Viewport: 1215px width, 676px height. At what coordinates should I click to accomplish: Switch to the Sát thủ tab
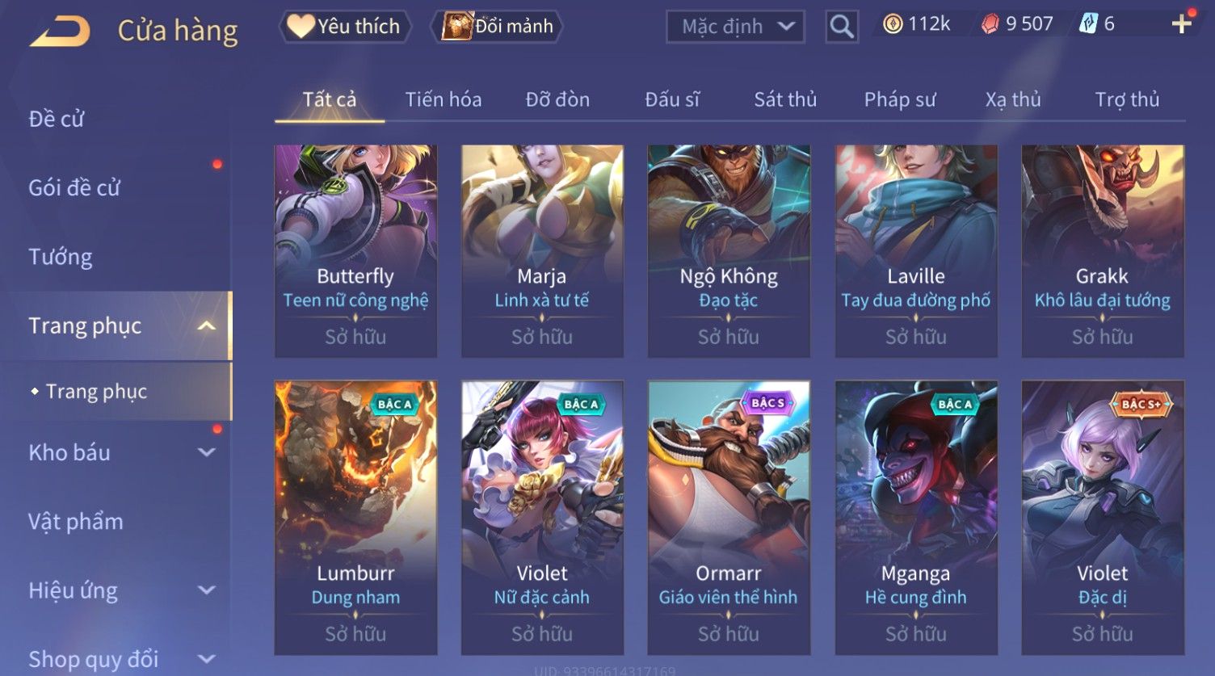coord(785,99)
